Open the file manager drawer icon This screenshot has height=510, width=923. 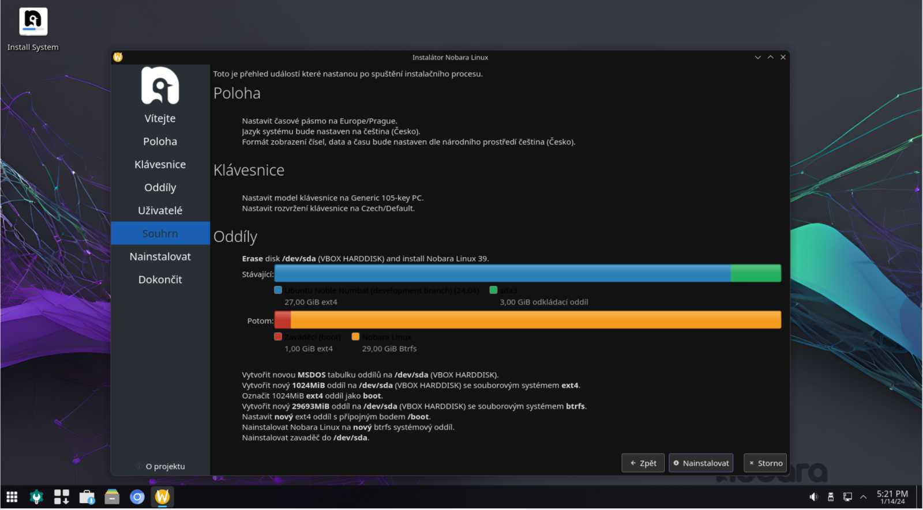point(112,497)
